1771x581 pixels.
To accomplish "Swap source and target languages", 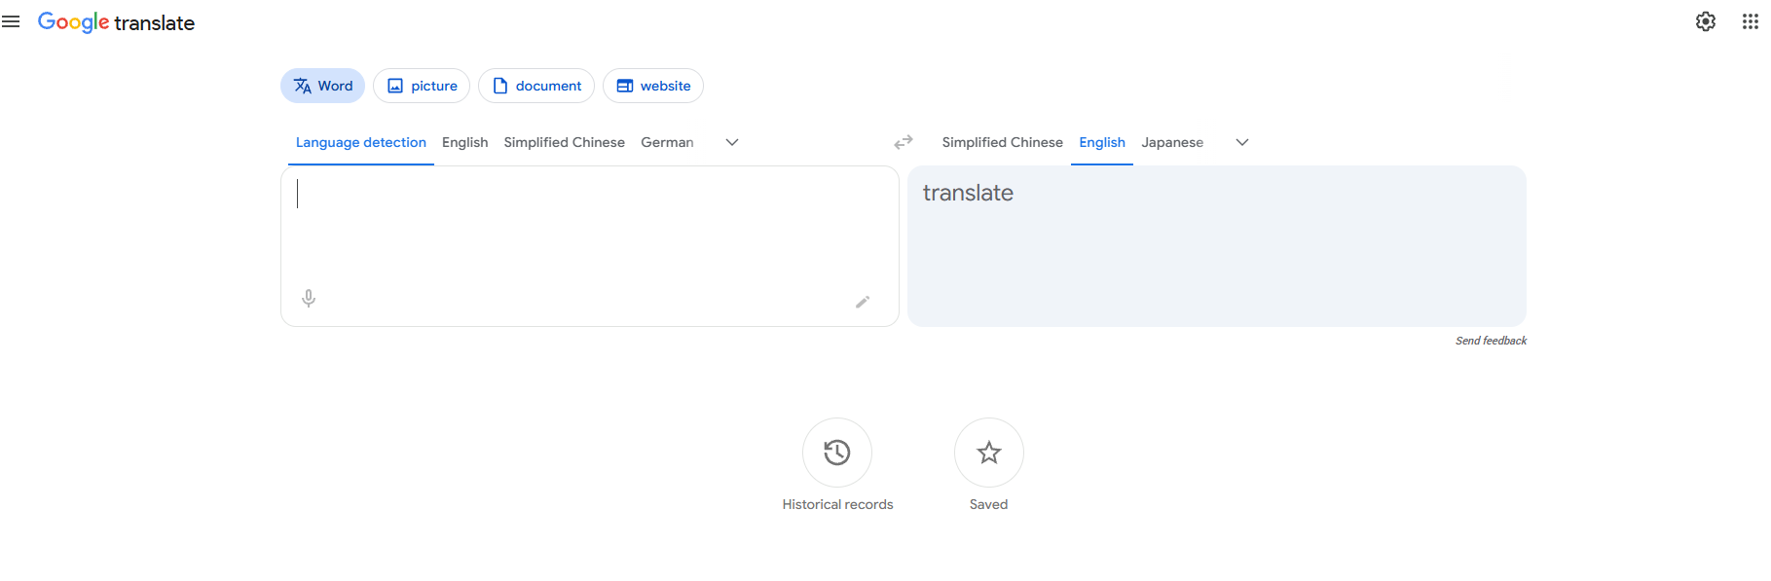I will (904, 142).
